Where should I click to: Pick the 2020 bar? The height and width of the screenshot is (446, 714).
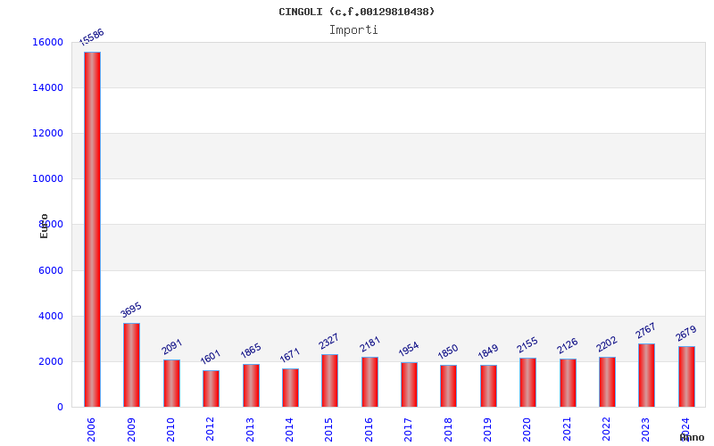coord(527,383)
